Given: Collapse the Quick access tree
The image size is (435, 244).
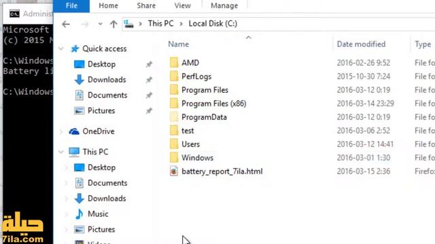Looking at the screenshot, I should (61, 49).
